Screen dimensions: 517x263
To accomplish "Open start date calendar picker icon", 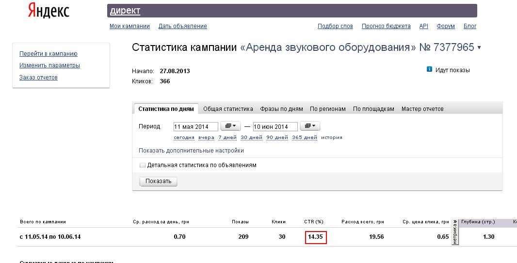I will coord(230,126).
